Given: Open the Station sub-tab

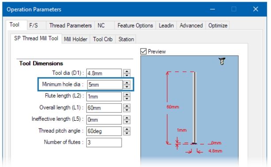Looking at the screenshot, I should [126, 39].
